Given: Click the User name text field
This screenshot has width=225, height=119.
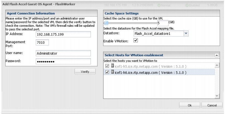Looking at the screenshot, I should (x=64, y=53).
